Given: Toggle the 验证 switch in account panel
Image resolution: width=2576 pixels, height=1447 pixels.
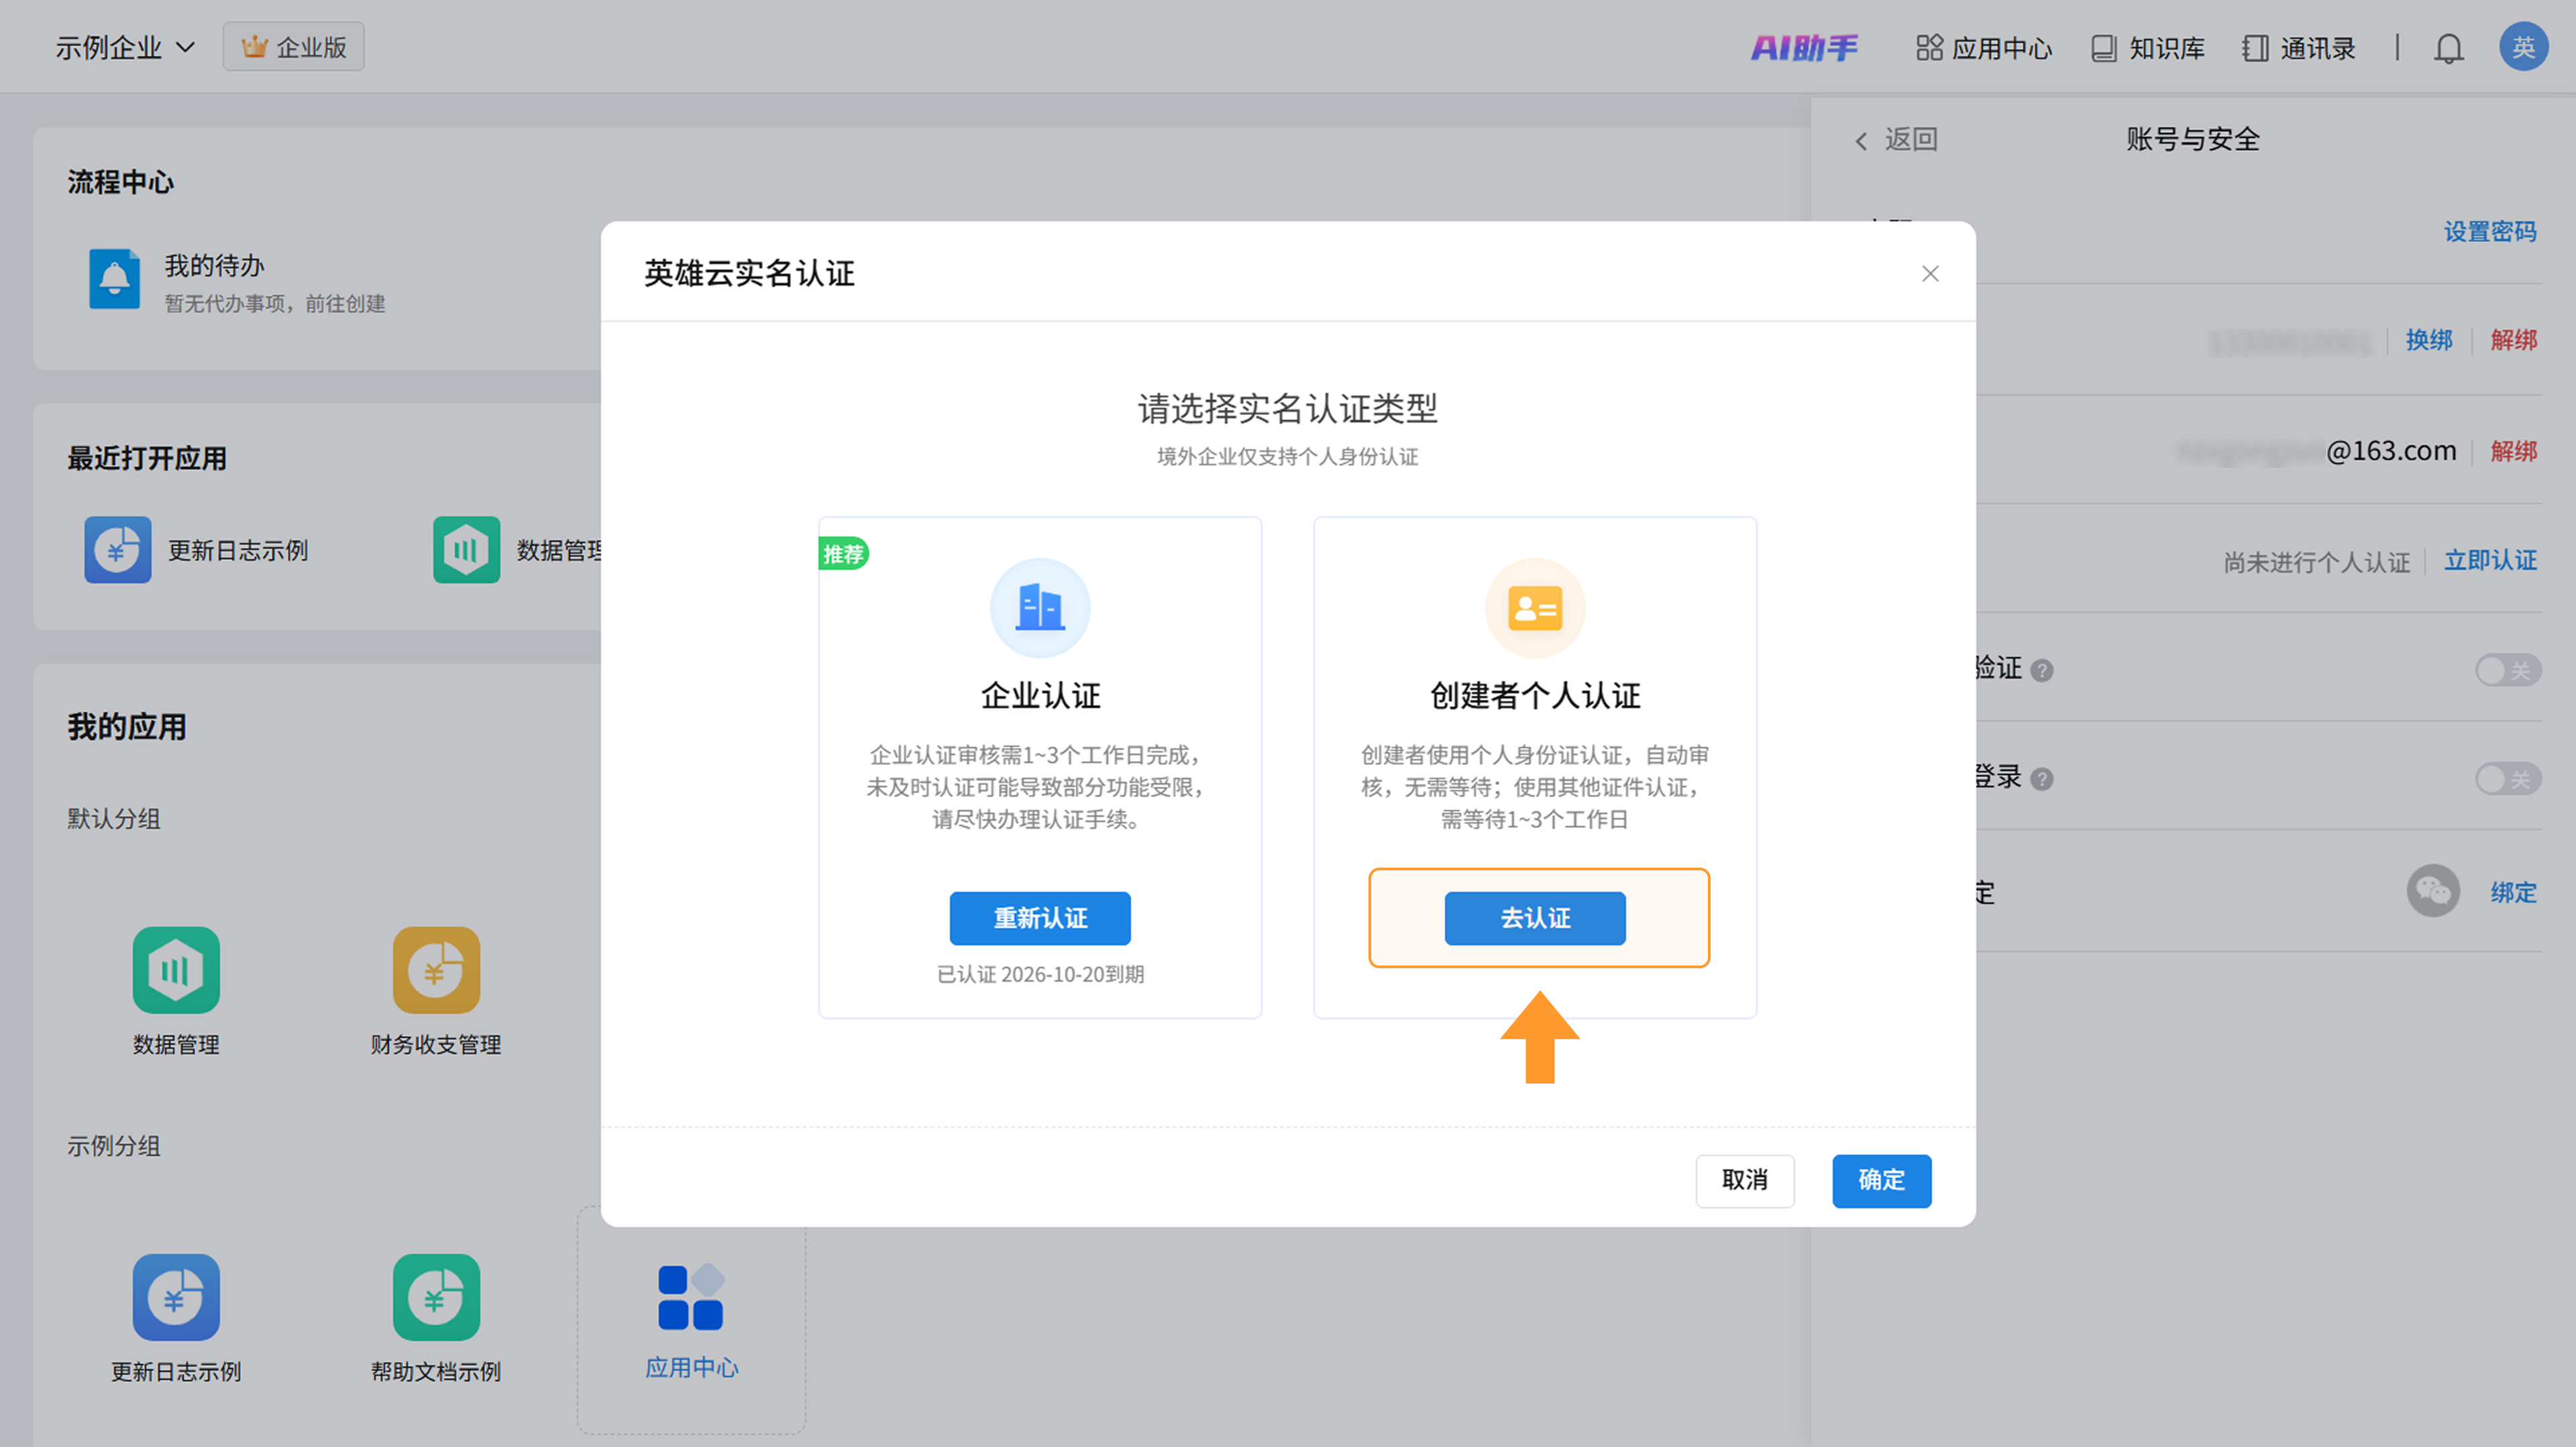Looking at the screenshot, I should (x=2508, y=670).
